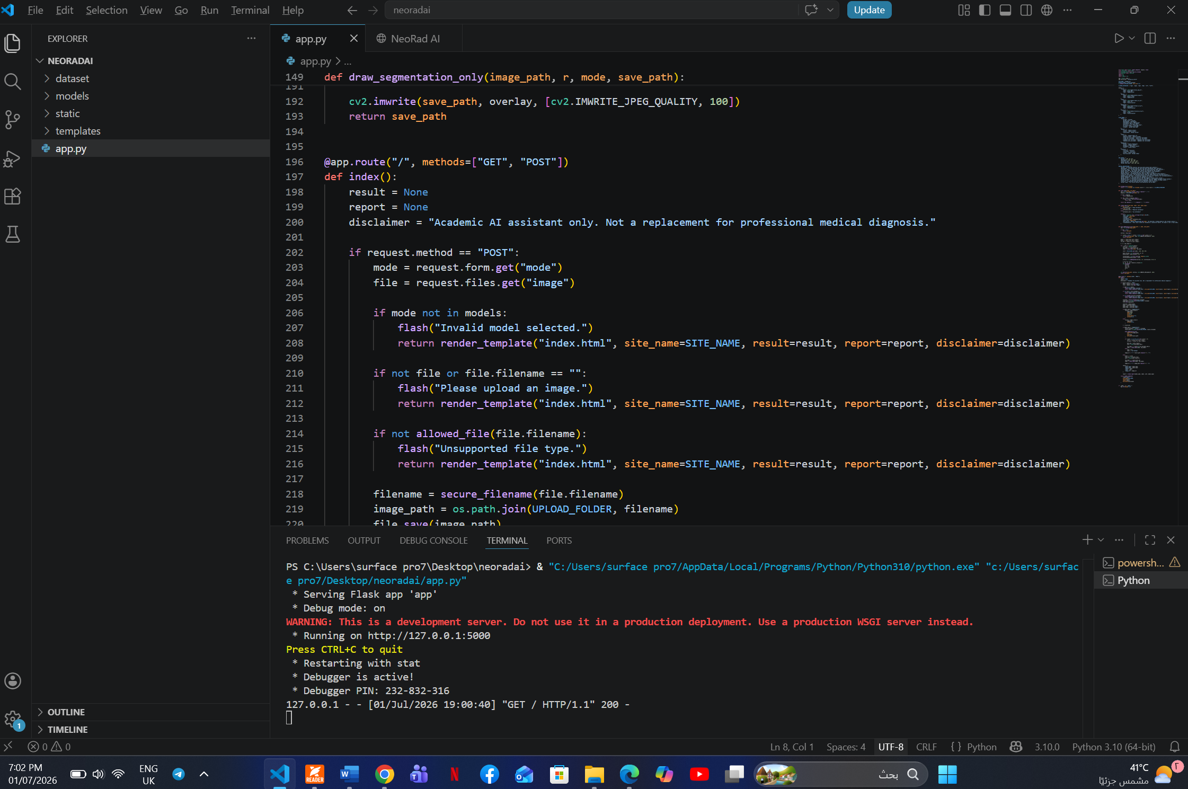1188x789 pixels.
Task: Open Run and Debug view
Action: tap(13, 158)
